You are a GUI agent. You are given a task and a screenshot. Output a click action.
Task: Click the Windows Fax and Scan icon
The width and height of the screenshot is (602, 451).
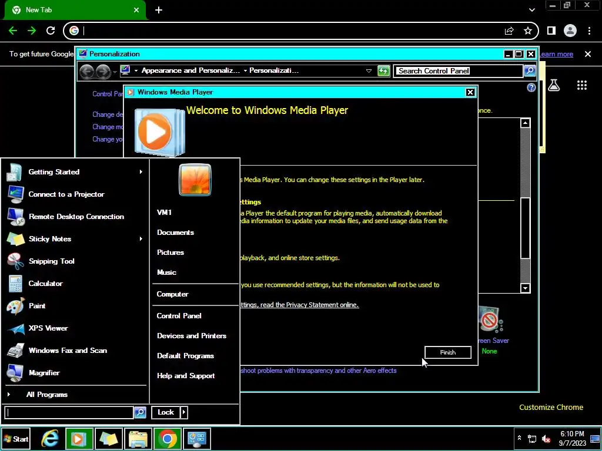click(x=15, y=351)
